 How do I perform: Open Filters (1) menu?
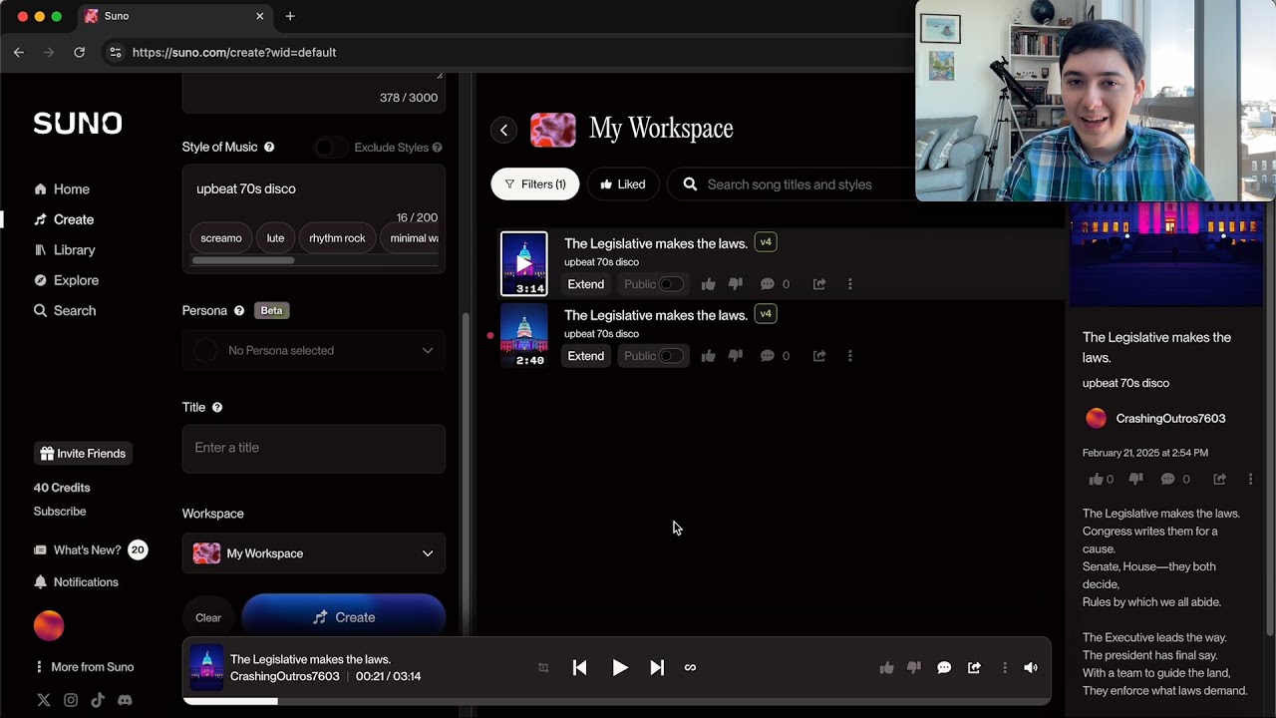pyautogui.click(x=535, y=184)
